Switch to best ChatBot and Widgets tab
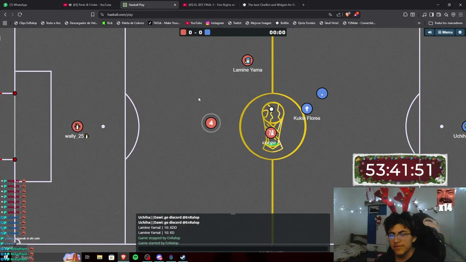Viewport: 466px width, 262px height. [x=269, y=5]
